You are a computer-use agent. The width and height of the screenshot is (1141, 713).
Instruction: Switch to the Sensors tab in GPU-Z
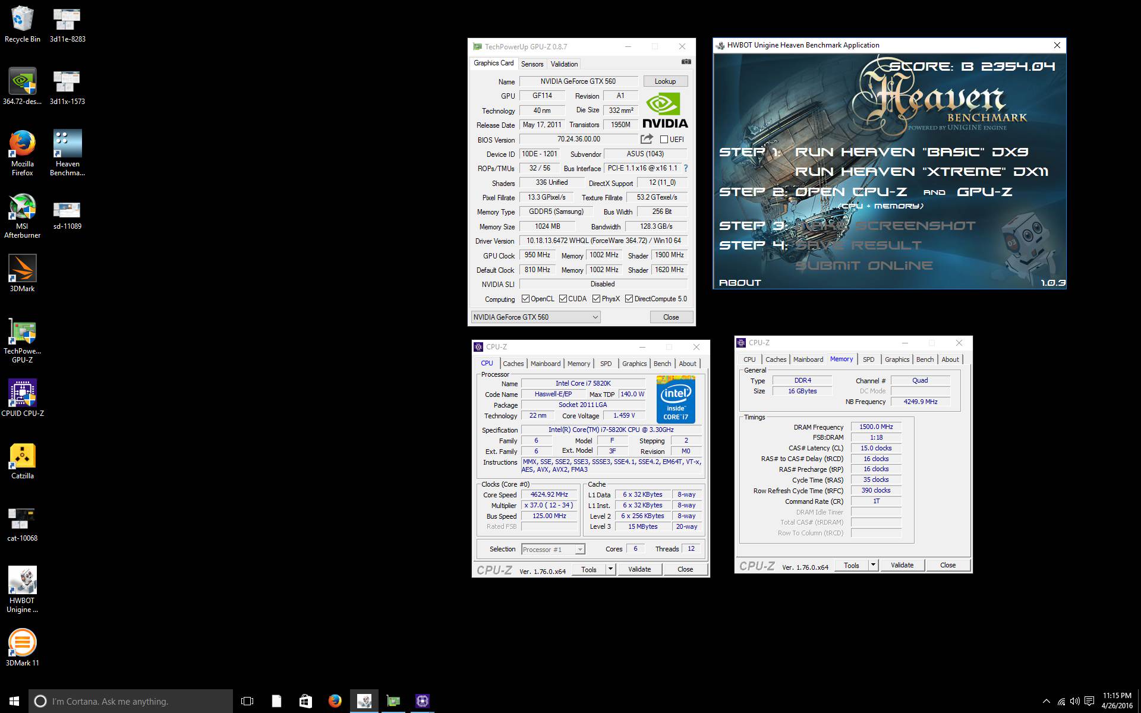tap(532, 64)
